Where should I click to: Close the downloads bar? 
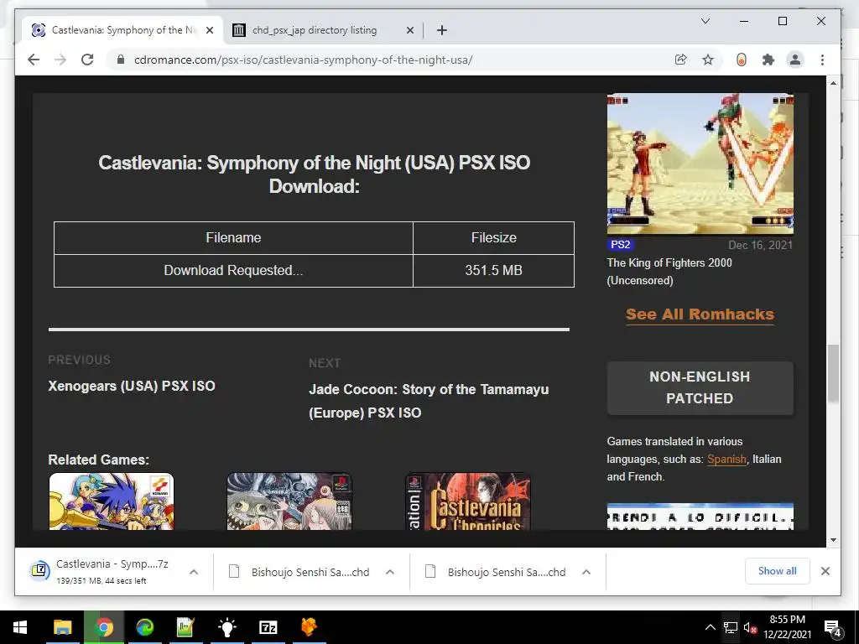point(825,571)
